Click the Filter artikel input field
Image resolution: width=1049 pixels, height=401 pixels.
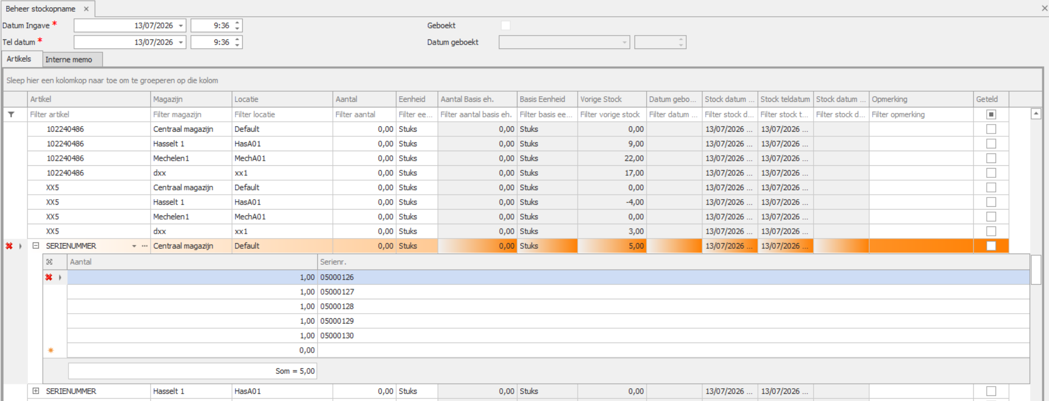[x=89, y=115]
